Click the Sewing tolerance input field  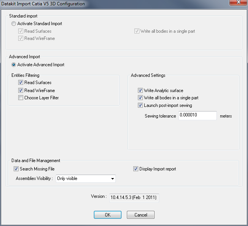197,115
